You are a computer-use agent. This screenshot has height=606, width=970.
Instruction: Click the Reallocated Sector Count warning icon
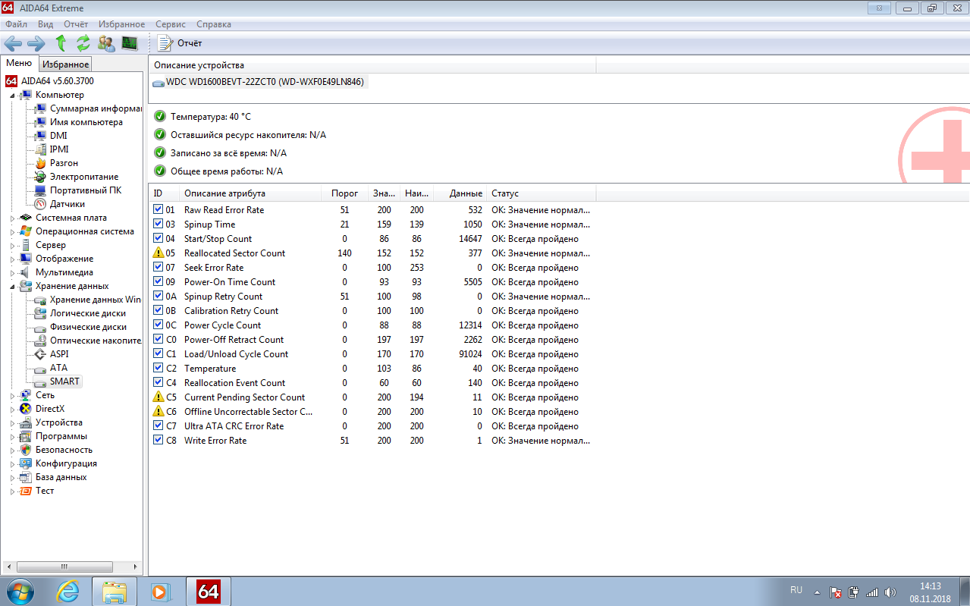pyautogui.click(x=159, y=253)
